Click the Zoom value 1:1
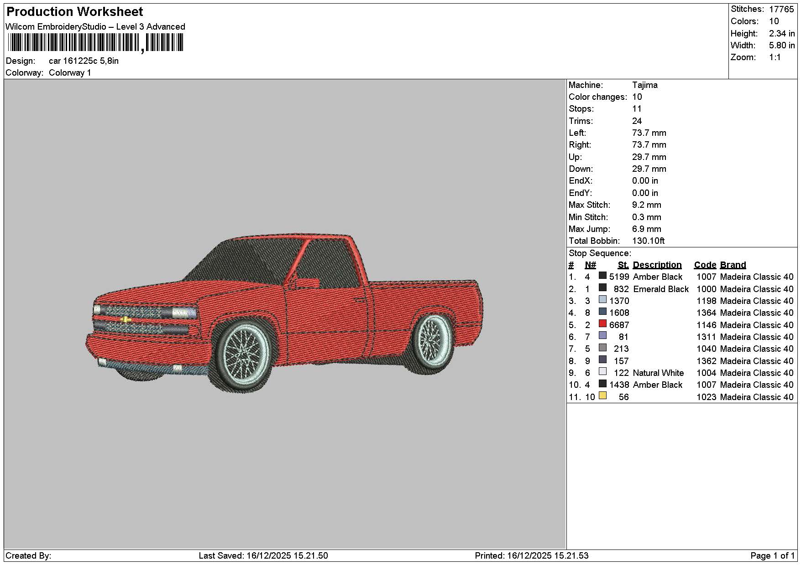This screenshot has width=801, height=565. point(775,57)
